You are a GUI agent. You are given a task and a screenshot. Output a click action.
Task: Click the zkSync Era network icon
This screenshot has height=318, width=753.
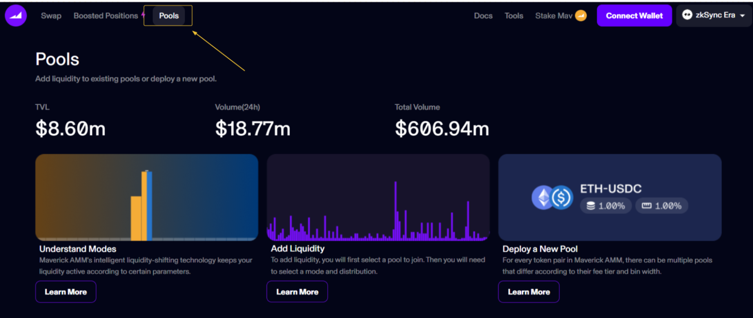point(687,15)
